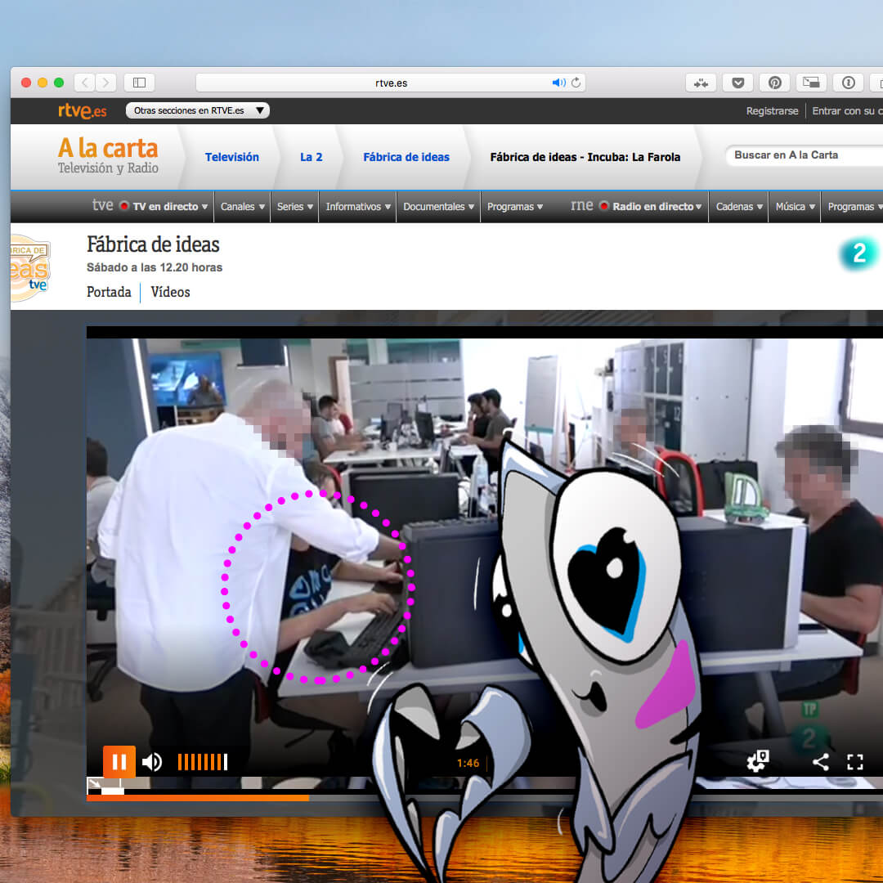This screenshot has width=883, height=883.
Task: Open video player settings gear
Action: [757, 761]
